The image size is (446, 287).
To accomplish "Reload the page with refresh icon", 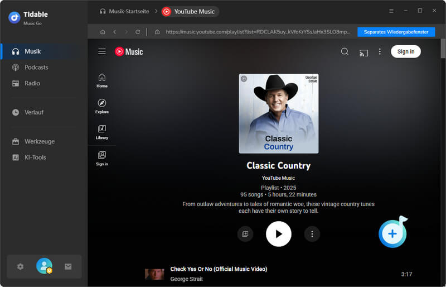I will click(138, 32).
